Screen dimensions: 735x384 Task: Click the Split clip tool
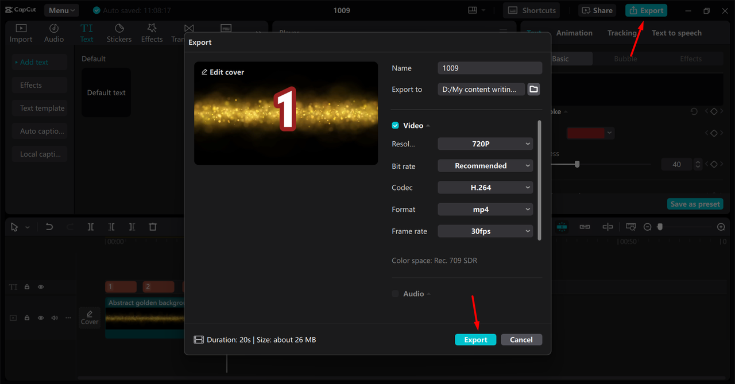coord(91,227)
